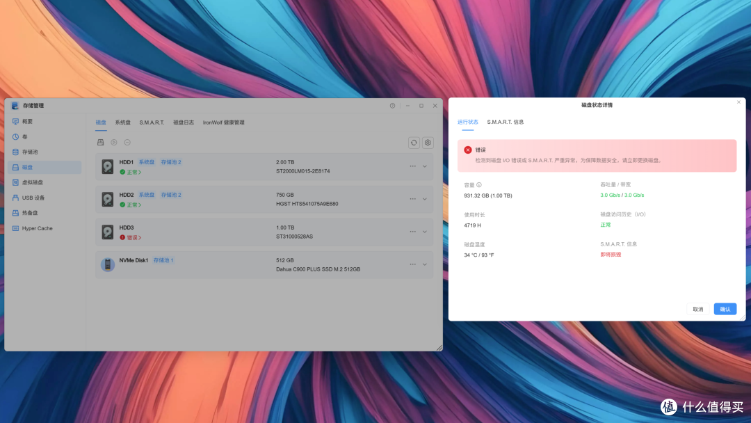The width and height of the screenshot is (751, 423).
Task: Click the circled minus toolbar icon
Action: coord(127,143)
